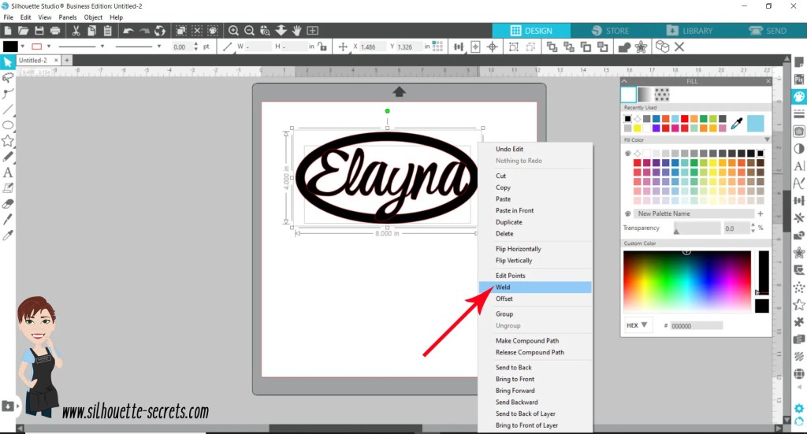Pick color with Fill panel eyedropper

click(737, 124)
